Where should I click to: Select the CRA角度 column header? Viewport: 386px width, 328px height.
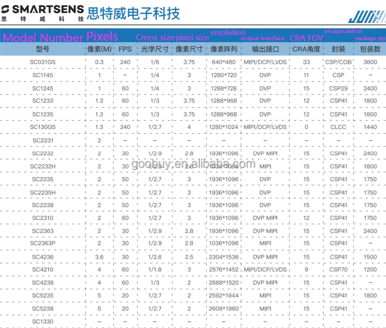[306, 49]
